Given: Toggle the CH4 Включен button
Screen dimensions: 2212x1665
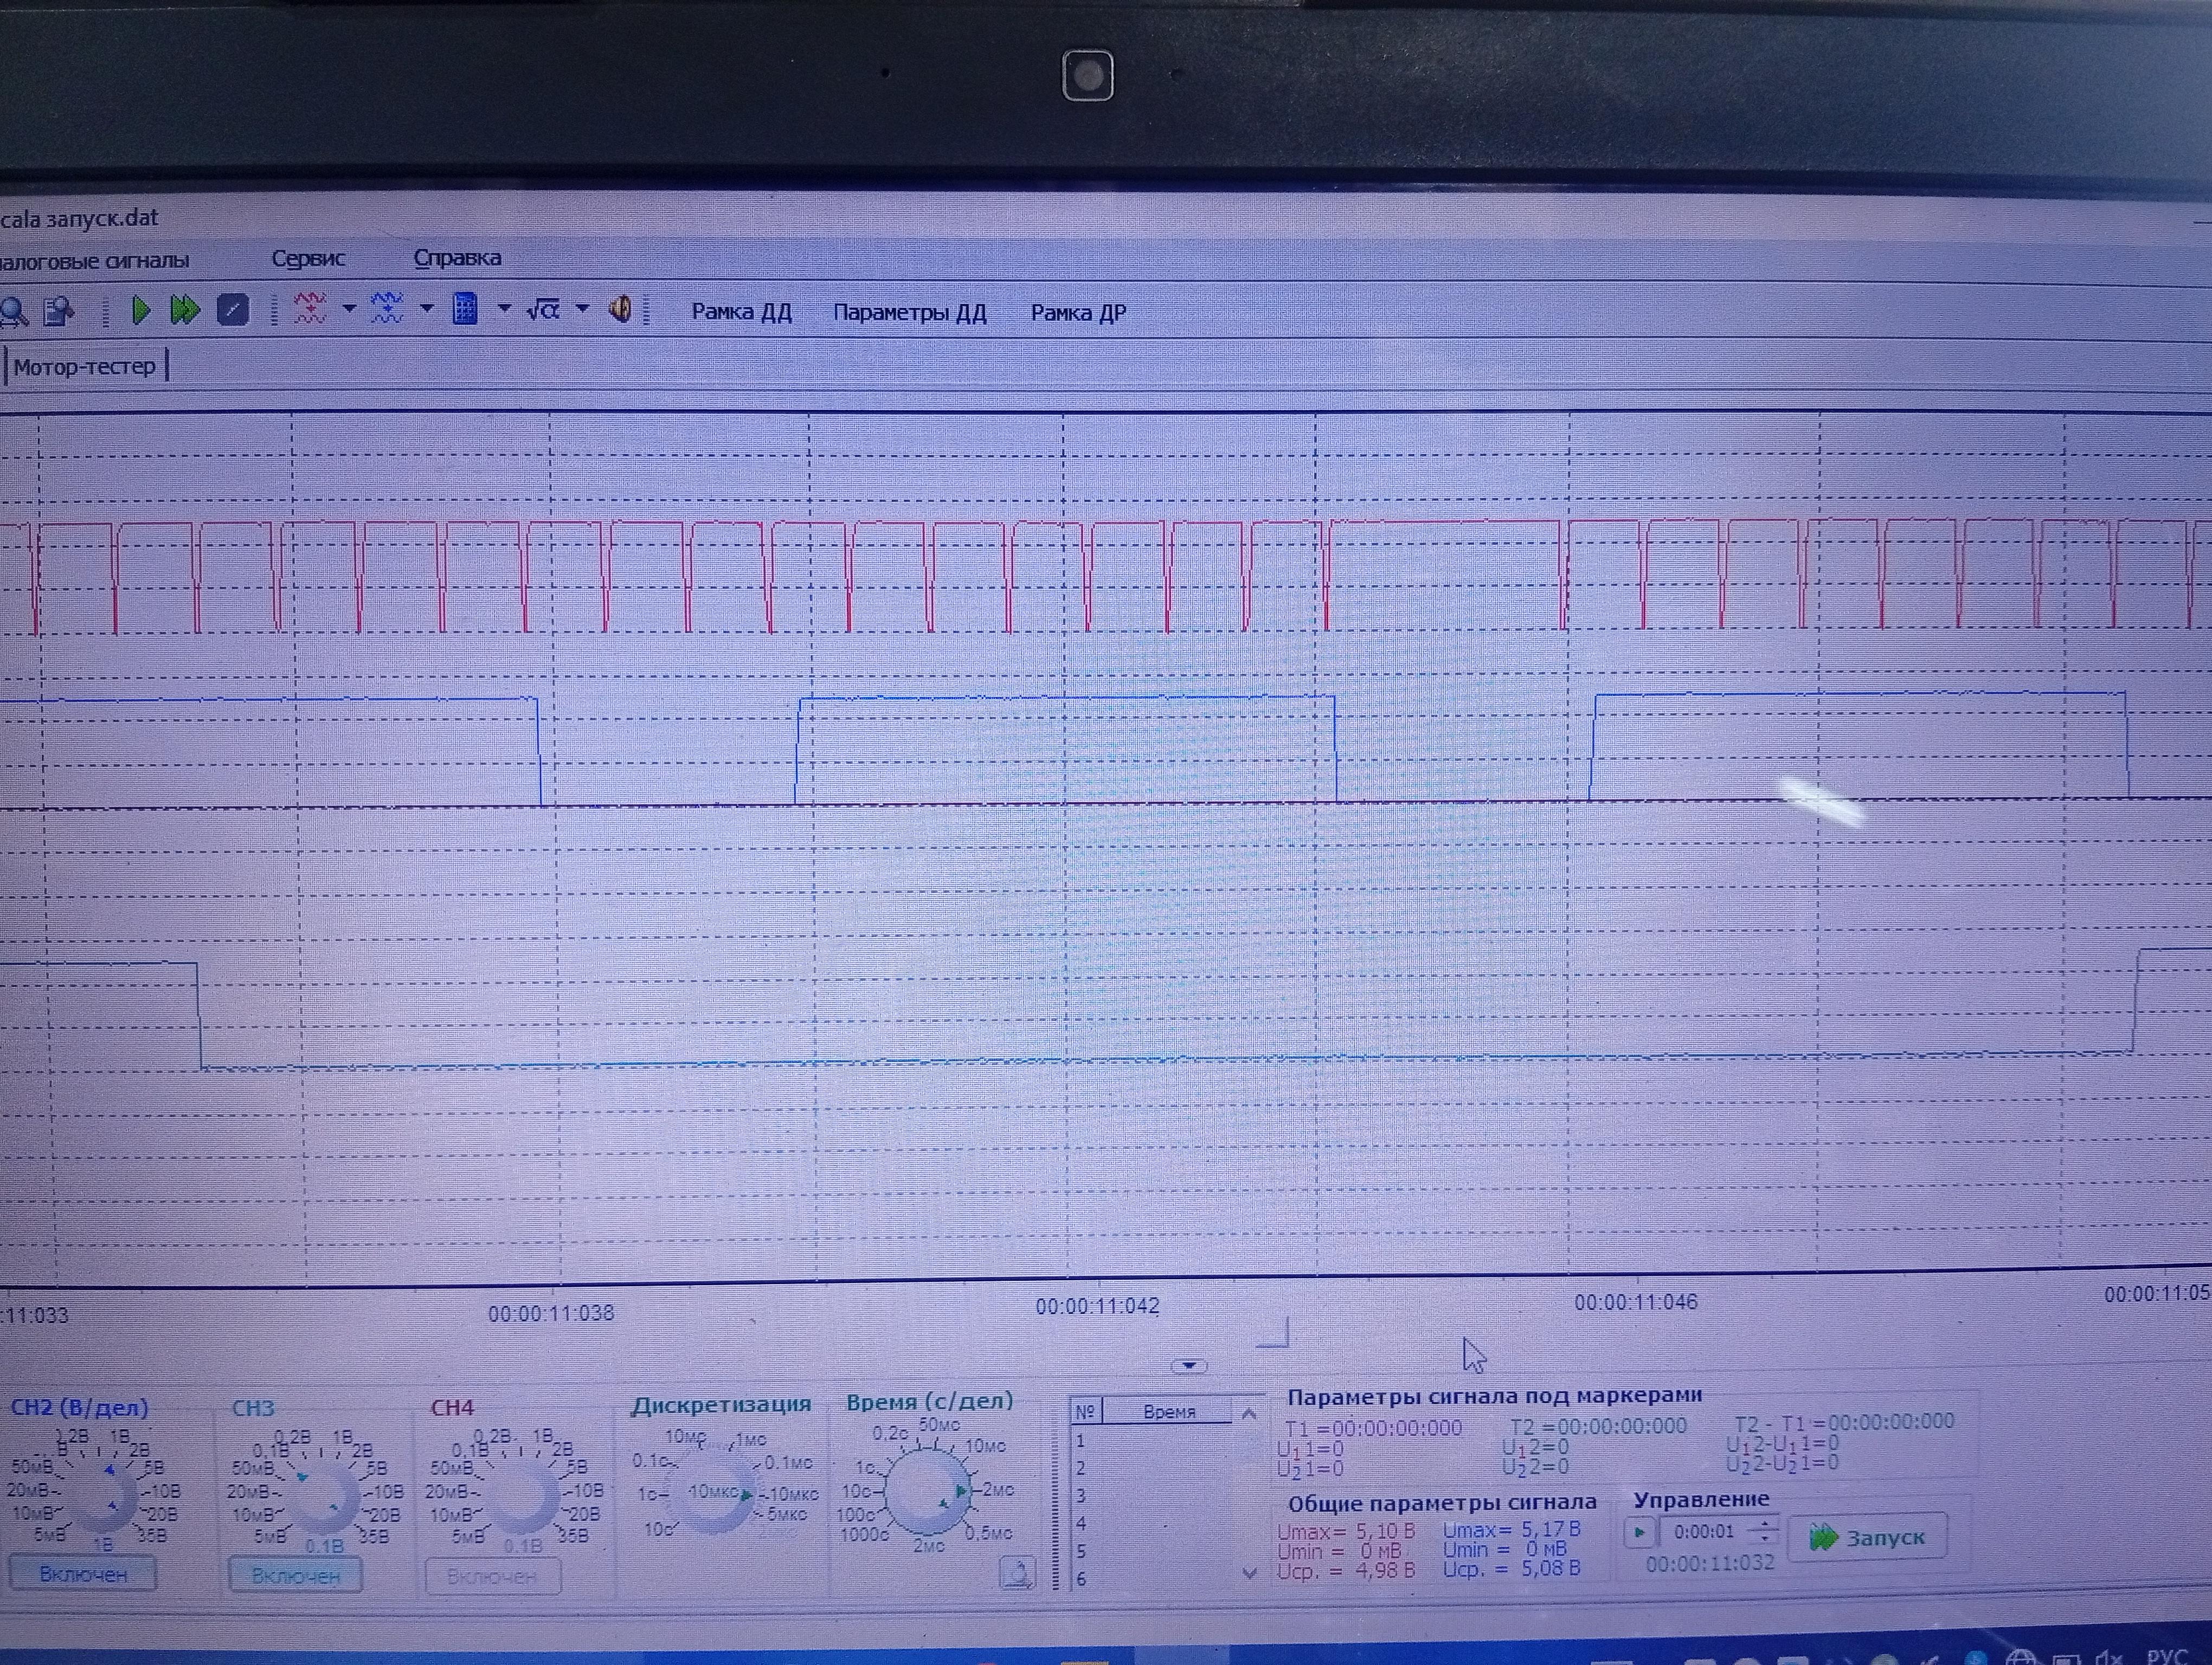Looking at the screenshot, I should [x=492, y=1577].
